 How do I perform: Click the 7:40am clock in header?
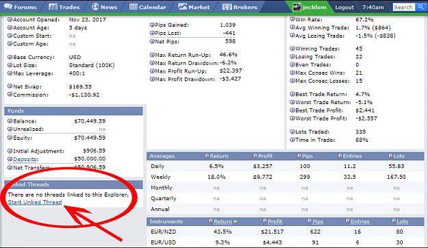point(373,8)
